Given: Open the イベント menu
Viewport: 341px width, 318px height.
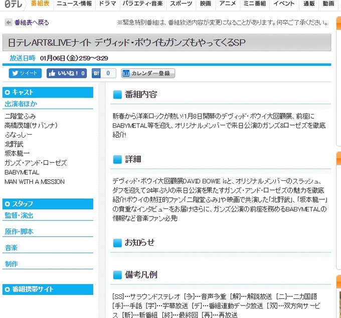Looking at the screenshot, I should (284, 4).
